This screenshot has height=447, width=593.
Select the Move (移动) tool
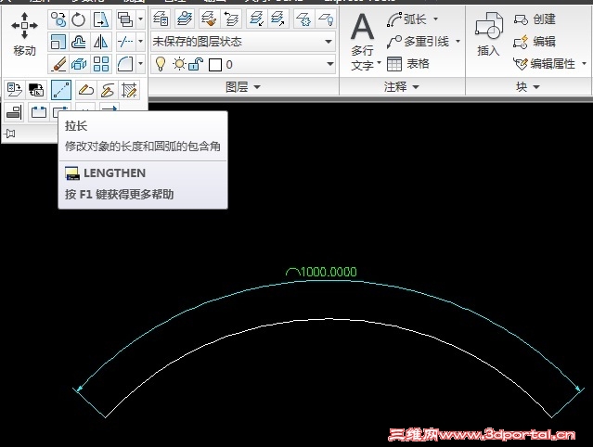(x=24, y=34)
